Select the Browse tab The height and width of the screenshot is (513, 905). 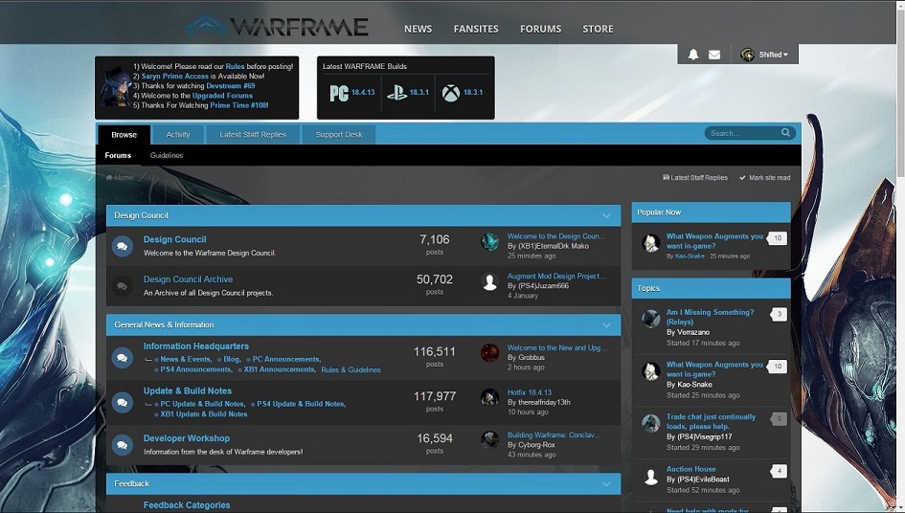(x=124, y=134)
